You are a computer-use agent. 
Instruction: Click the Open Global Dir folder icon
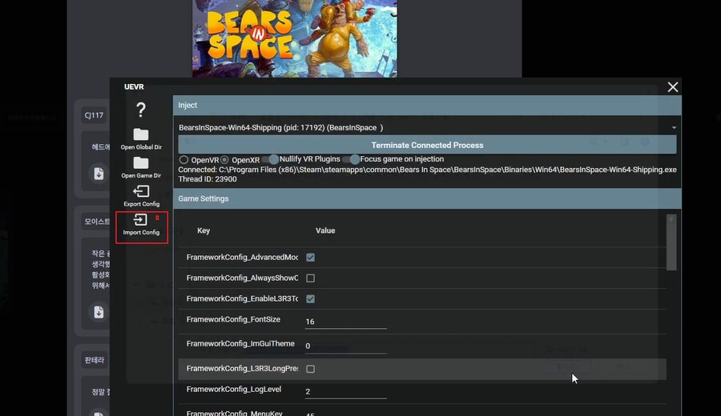pyautogui.click(x=141, y=135)
